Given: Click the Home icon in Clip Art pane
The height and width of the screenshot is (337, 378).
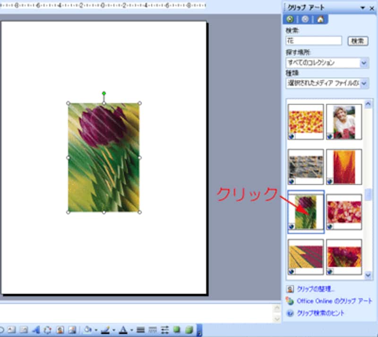Looking at the screenshot, I should click(320, 20).
